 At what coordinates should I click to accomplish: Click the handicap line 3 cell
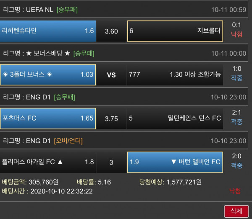[x=111, y=162]
